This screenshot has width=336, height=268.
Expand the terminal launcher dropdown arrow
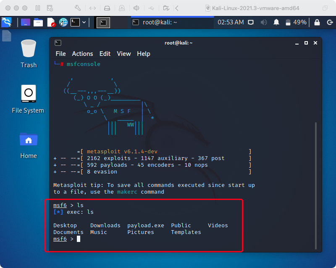pos(84,22)
